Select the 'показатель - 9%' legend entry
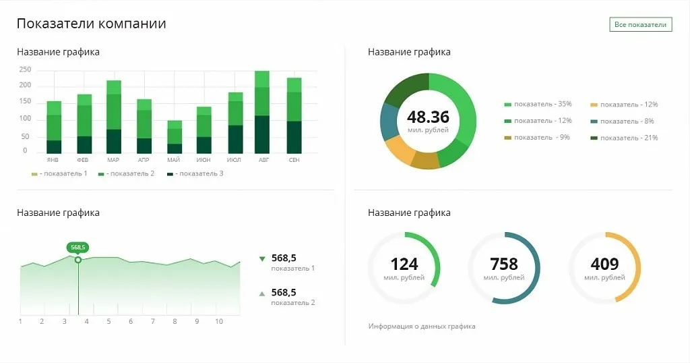The width and height of the screenshot is (690, 363). point(537,138)
